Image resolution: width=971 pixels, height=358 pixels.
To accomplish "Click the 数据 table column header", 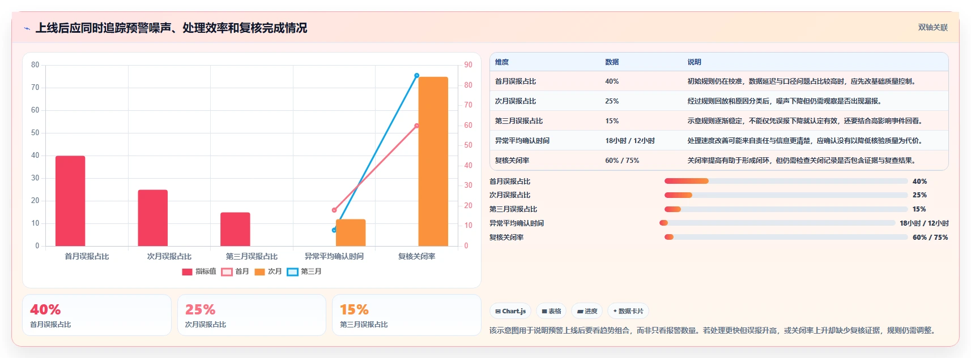I will pos(612,62).
